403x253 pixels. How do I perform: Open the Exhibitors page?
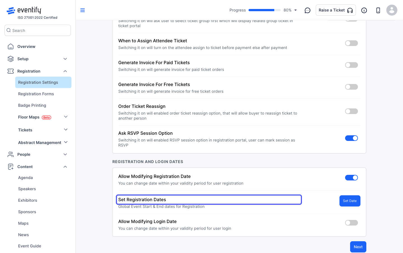[x=28, y=200]
